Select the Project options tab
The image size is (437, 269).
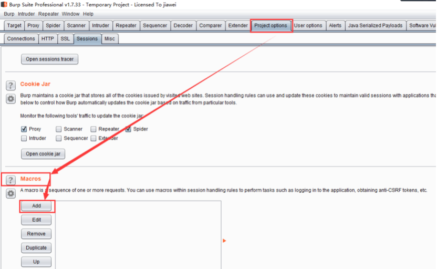pyautogui.click(x=270, y=25)
